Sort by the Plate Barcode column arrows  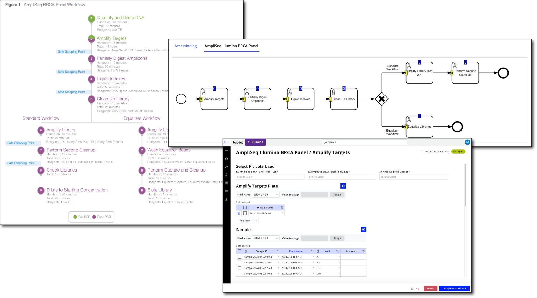pos(282,208)
